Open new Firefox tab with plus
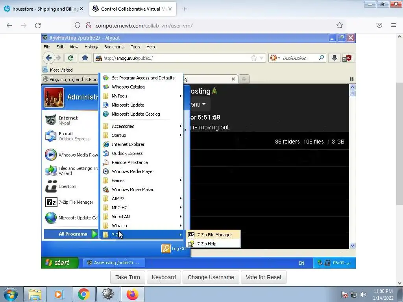The width and height of the screenshot is (403, 302). tap(185, 9)
